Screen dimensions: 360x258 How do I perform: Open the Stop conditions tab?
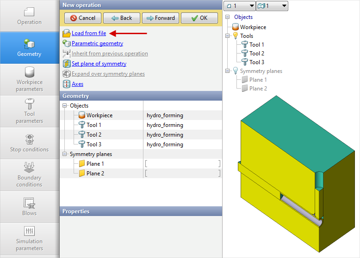click(x=30, y=143)
